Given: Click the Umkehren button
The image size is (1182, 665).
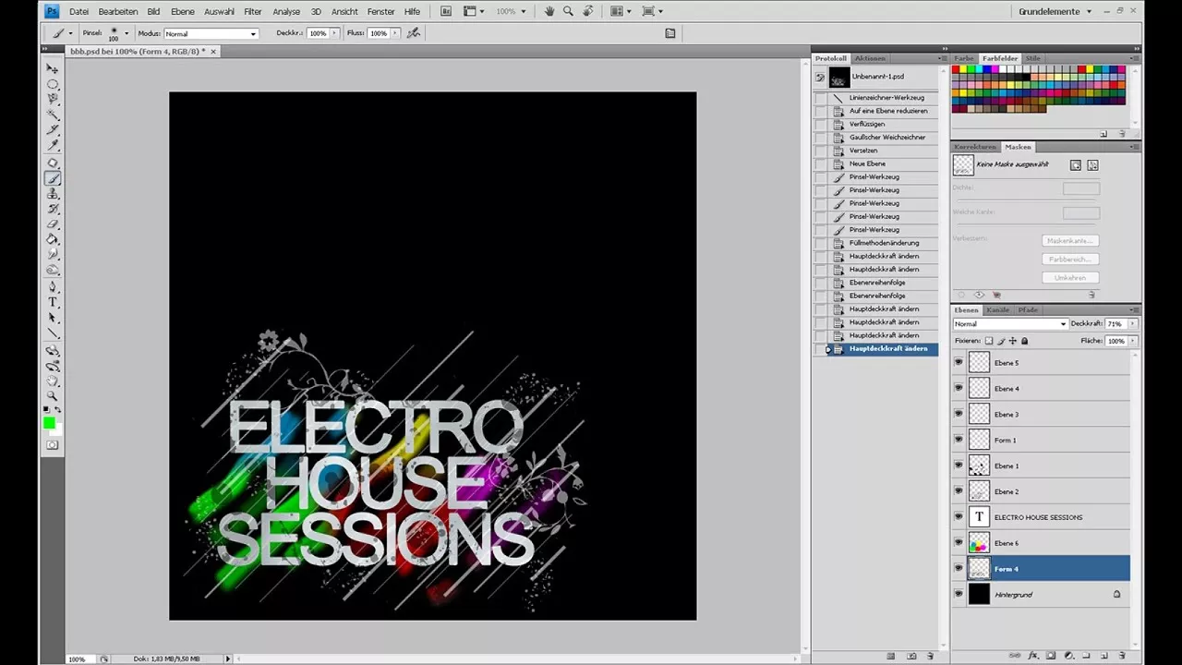Looking at the screenshot, I should (1069, 277).
